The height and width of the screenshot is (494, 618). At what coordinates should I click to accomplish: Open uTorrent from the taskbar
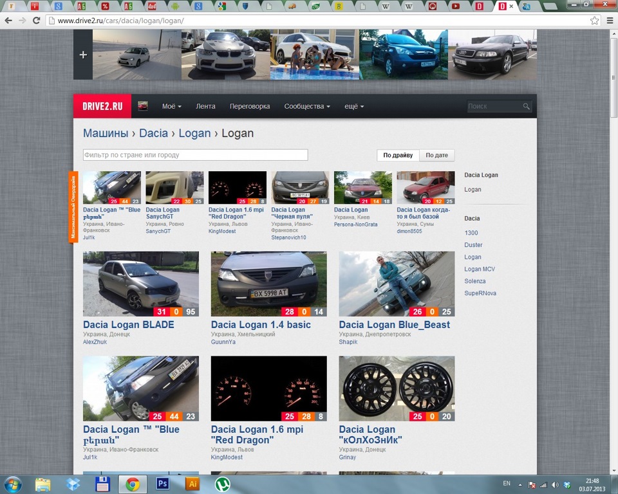tap(222, 484)
